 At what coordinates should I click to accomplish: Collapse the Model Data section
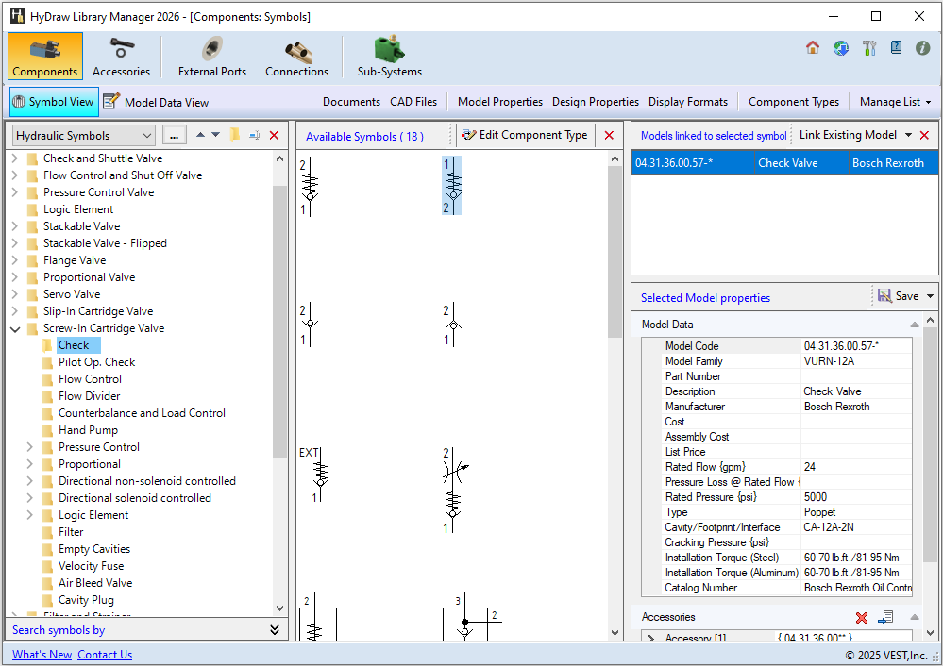(x=914, y=325)
